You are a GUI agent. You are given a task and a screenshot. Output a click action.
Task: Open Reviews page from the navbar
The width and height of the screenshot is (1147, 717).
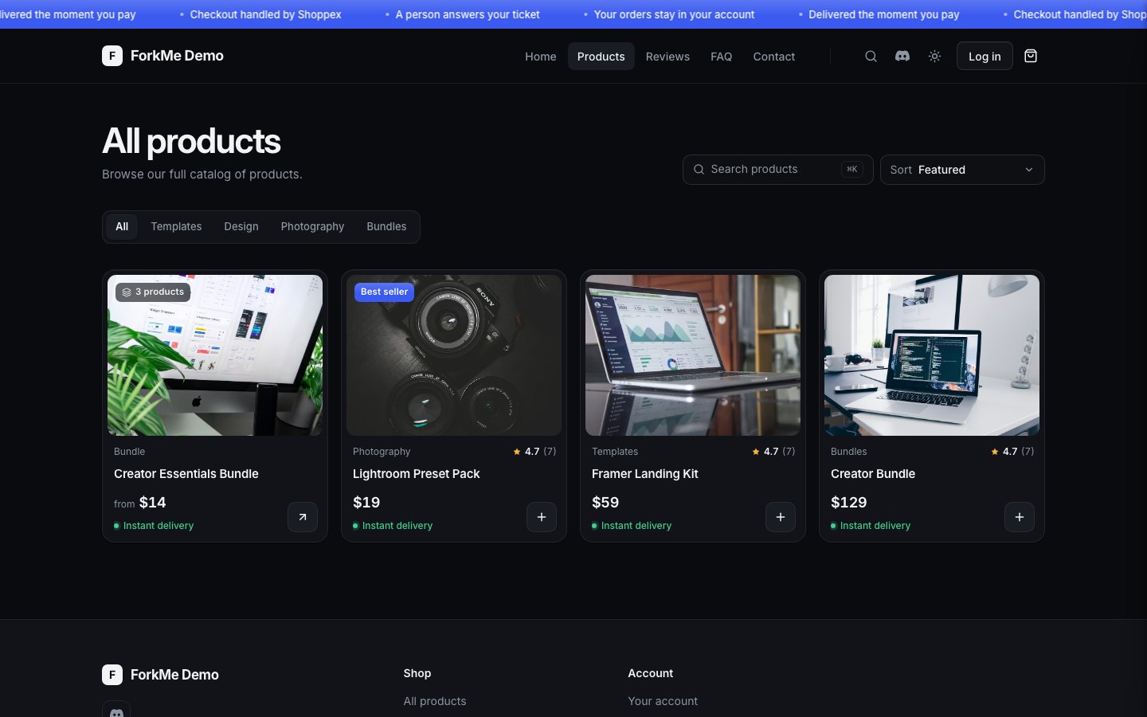(667, 57)
